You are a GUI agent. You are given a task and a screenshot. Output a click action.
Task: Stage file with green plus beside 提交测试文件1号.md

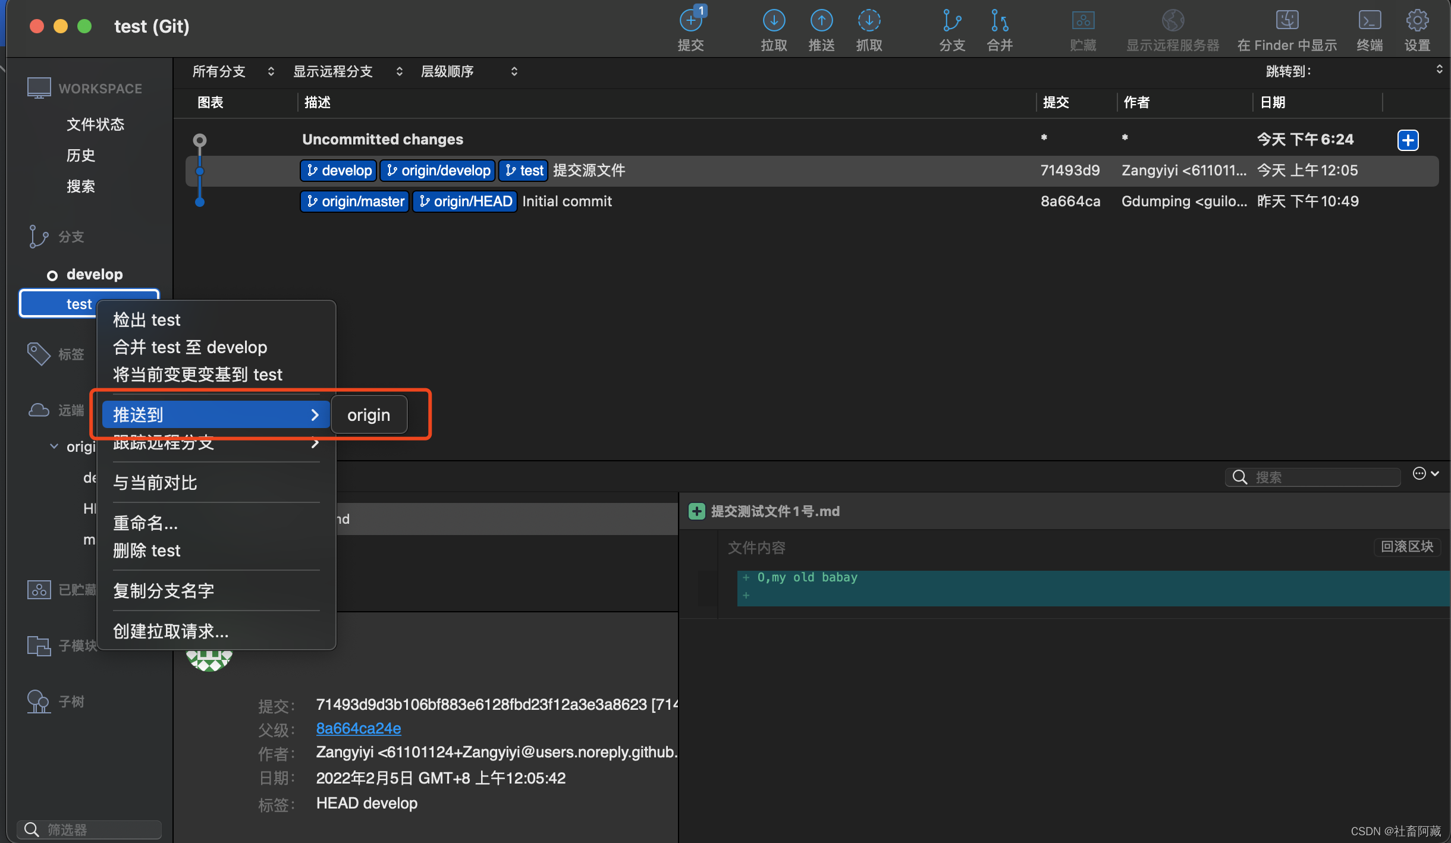pyautogui.click(x=696, y=511)
